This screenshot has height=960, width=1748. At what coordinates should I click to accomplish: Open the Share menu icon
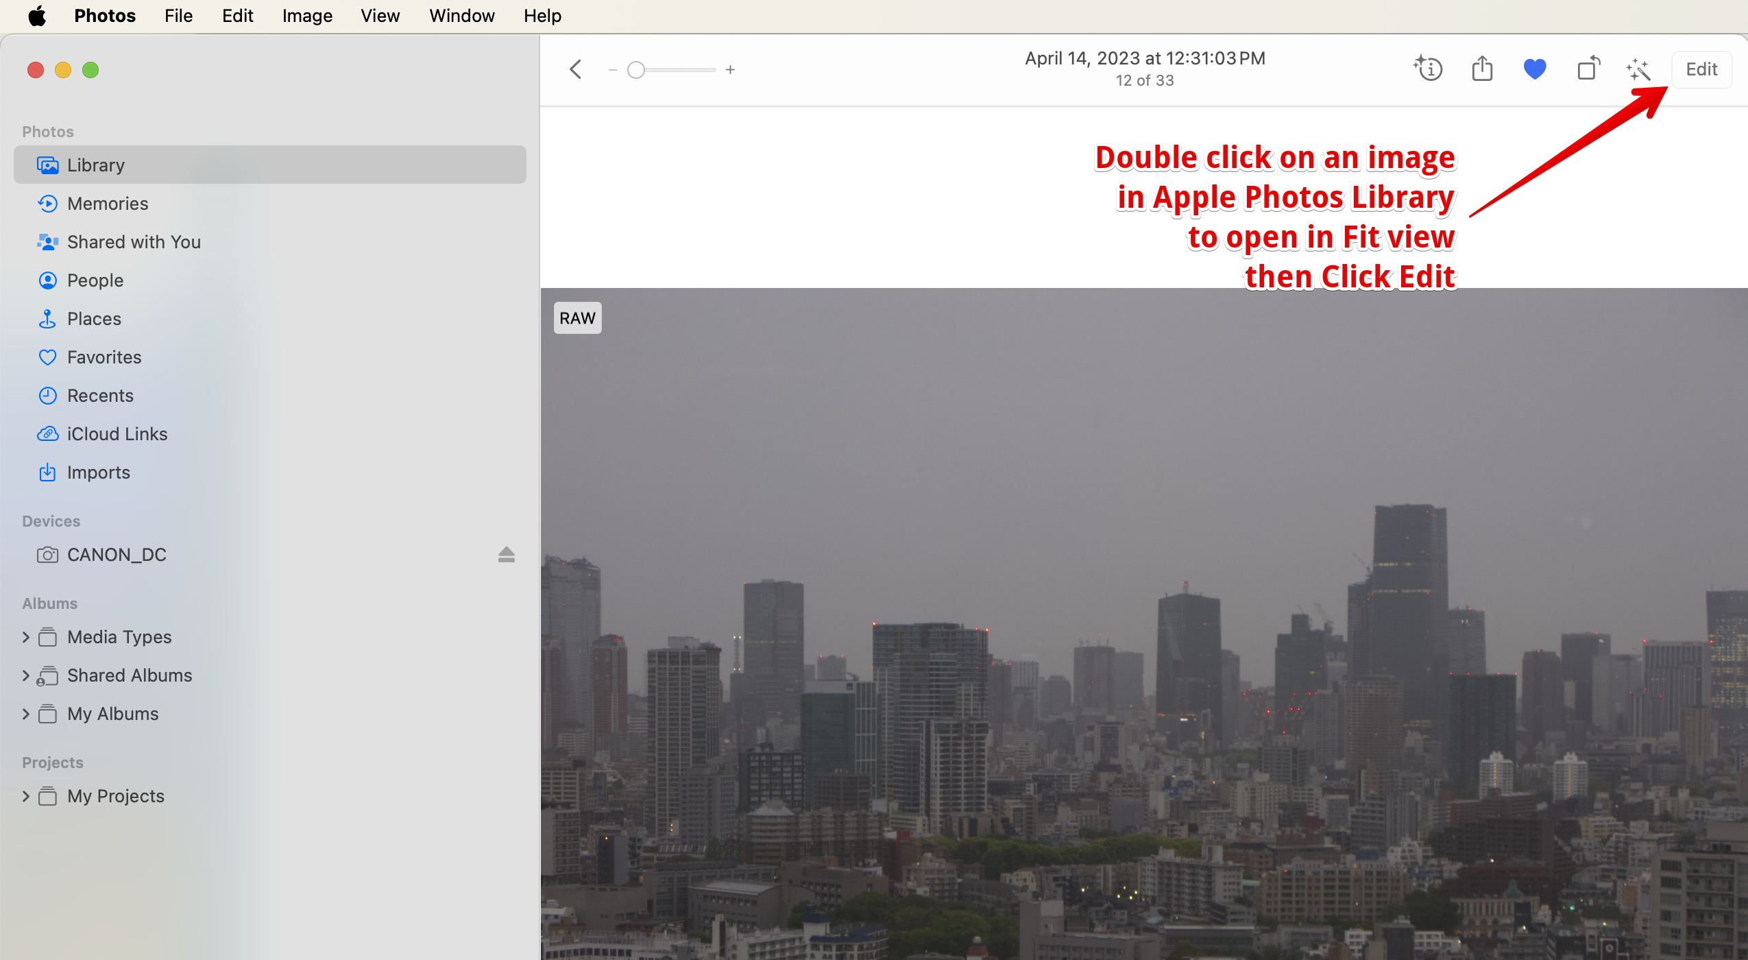[1482, 69]
